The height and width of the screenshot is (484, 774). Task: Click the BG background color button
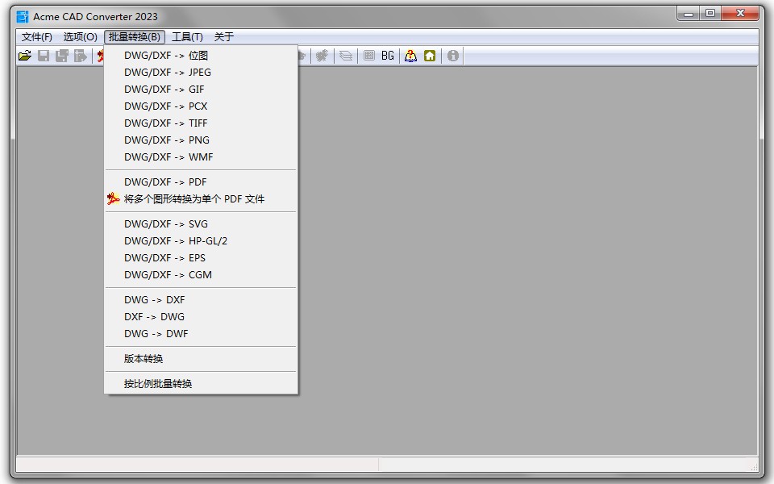pyautogui.click(x=388, y=56)
